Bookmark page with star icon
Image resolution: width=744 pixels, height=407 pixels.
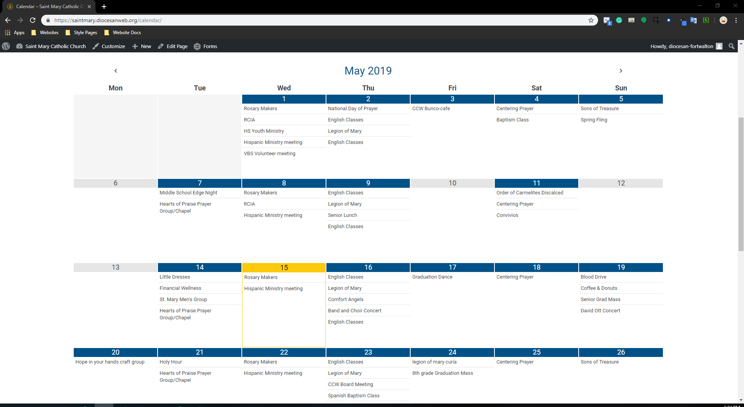click(591, 20)
